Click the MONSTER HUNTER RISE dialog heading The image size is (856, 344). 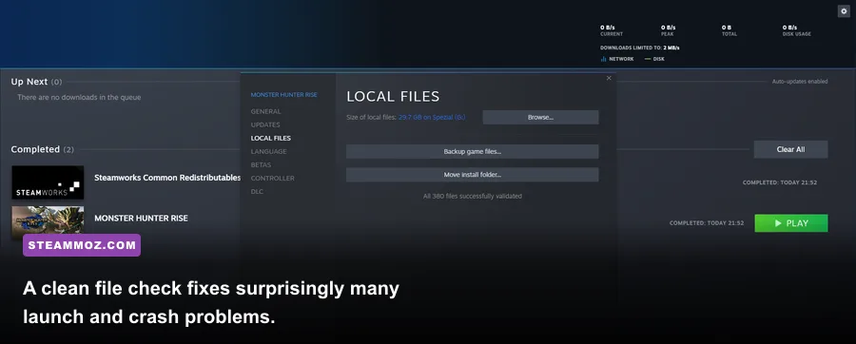pyautogui.click(x=283, y=95)
